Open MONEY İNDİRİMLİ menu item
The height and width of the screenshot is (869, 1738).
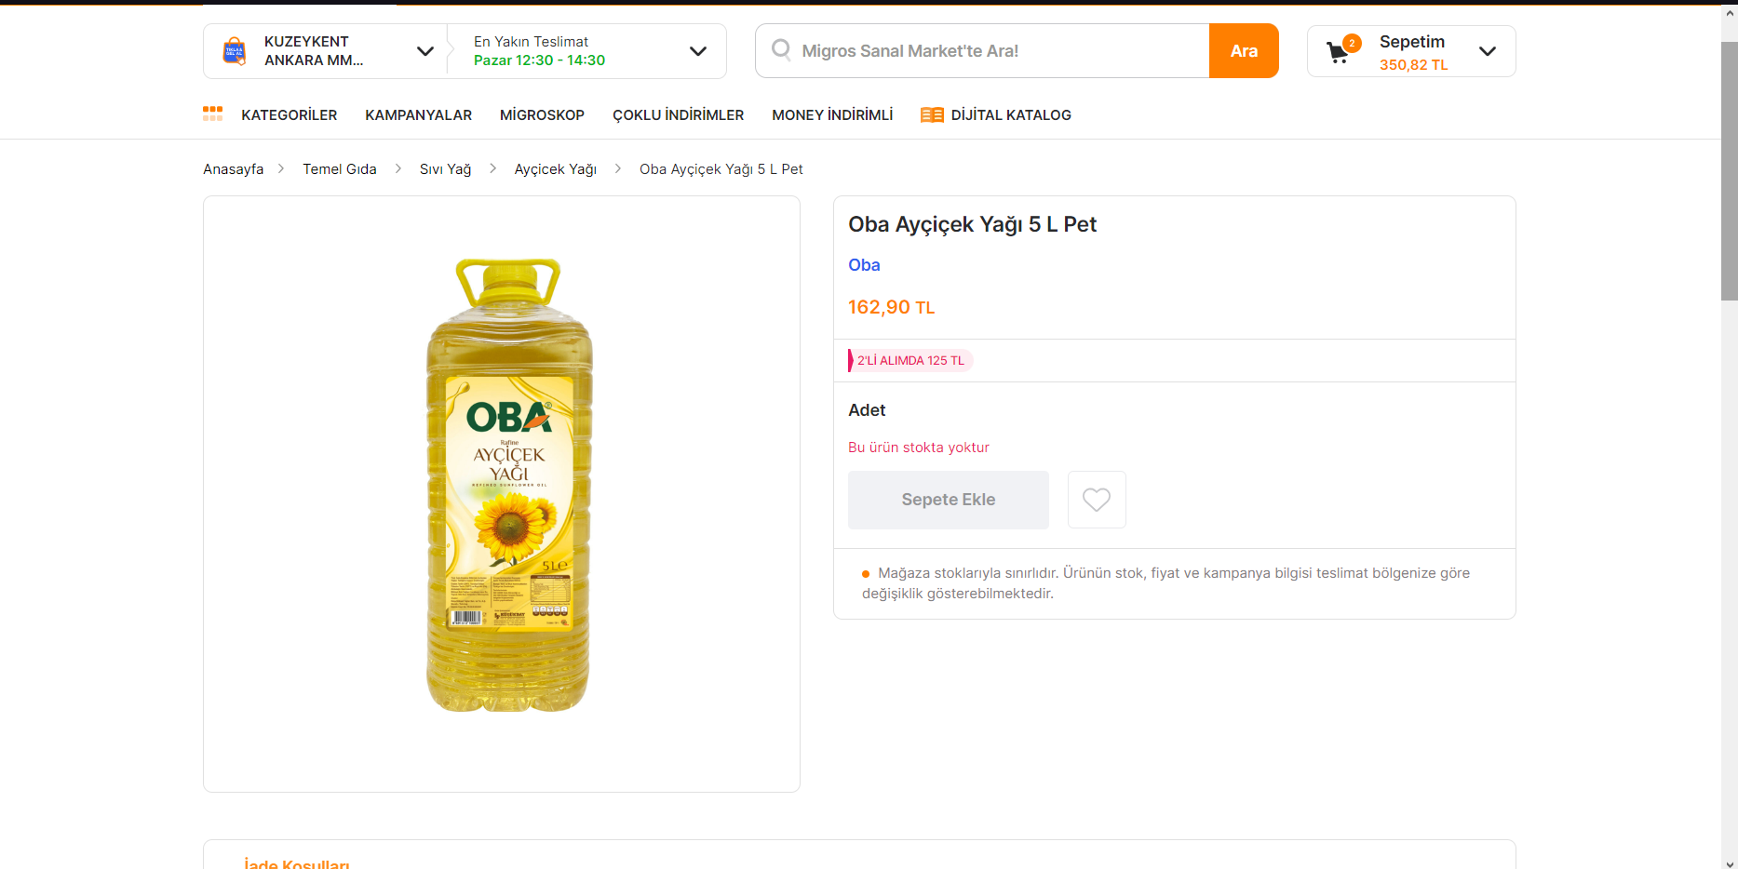click(x=832, y=114)
